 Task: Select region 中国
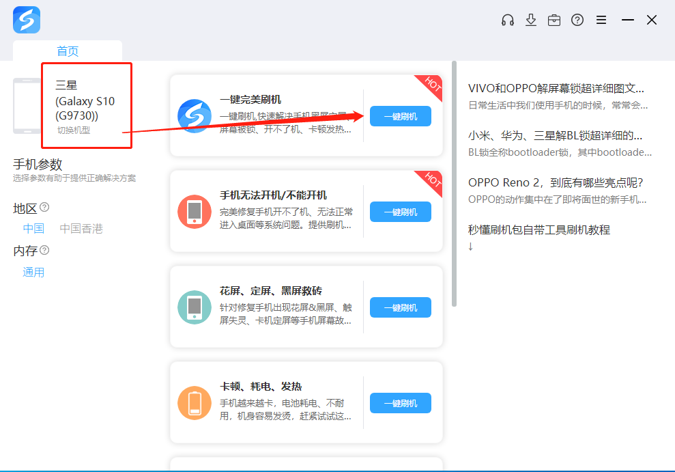[x=33, y=228]
